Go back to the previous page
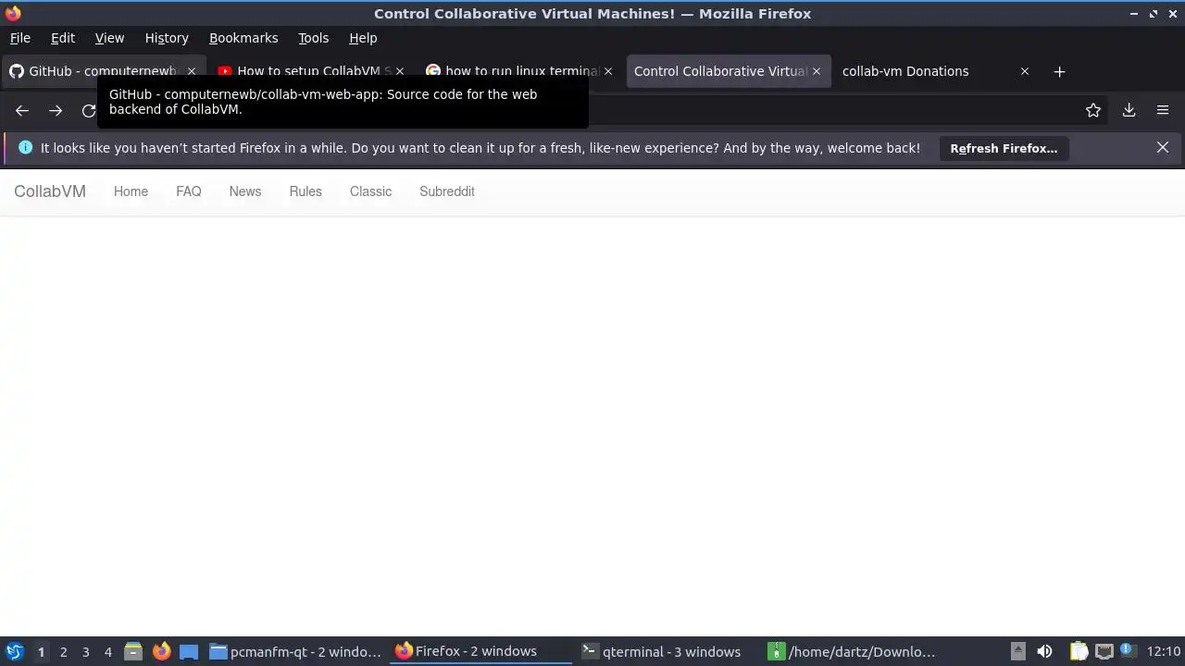1185x666 pixels. click(22, 111)
